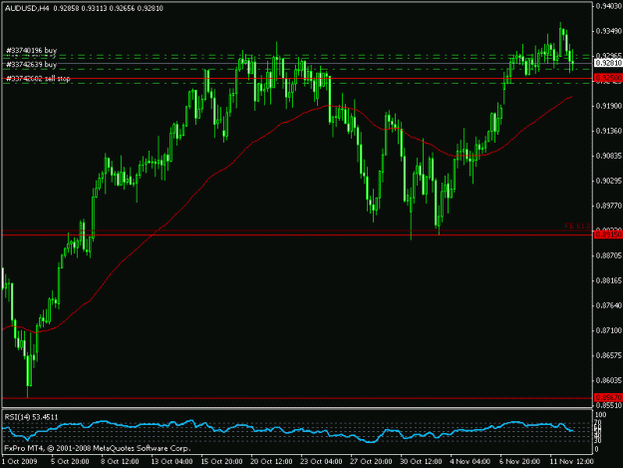
Task: Click the 15 Oct 20:00 time label
Action: tap(221, 462)
